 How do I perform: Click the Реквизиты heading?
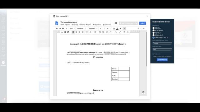point(98,90)
